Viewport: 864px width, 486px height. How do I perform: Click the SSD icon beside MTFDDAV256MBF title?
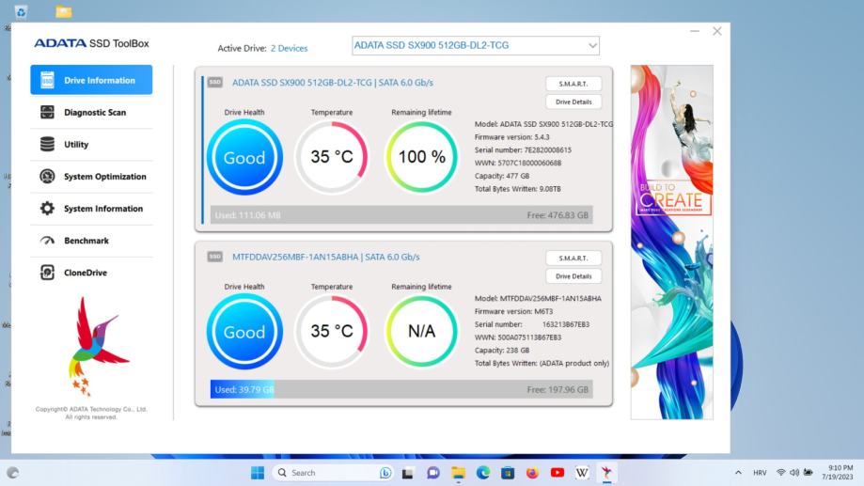[215, 257]
